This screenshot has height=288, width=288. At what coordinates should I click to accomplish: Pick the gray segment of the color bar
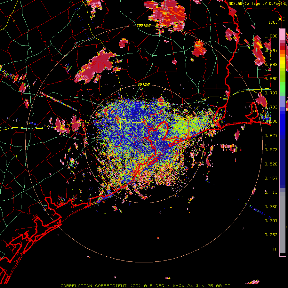pyautogui.click(x=283, y=222)
